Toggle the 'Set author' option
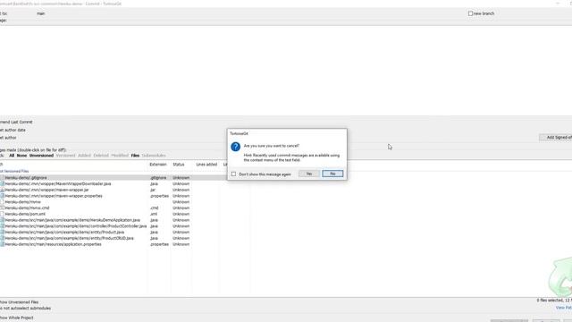 pos(8,138)
